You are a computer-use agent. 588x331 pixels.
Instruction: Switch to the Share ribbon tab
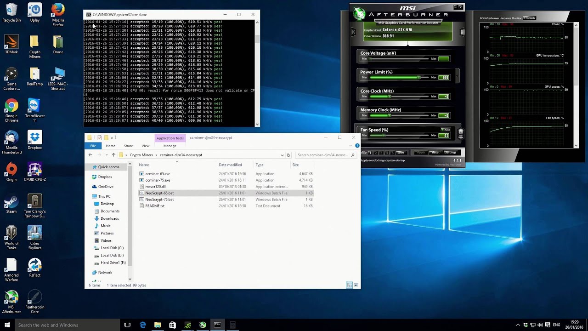coord(128,146)
